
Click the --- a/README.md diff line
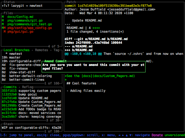[79, 46]
